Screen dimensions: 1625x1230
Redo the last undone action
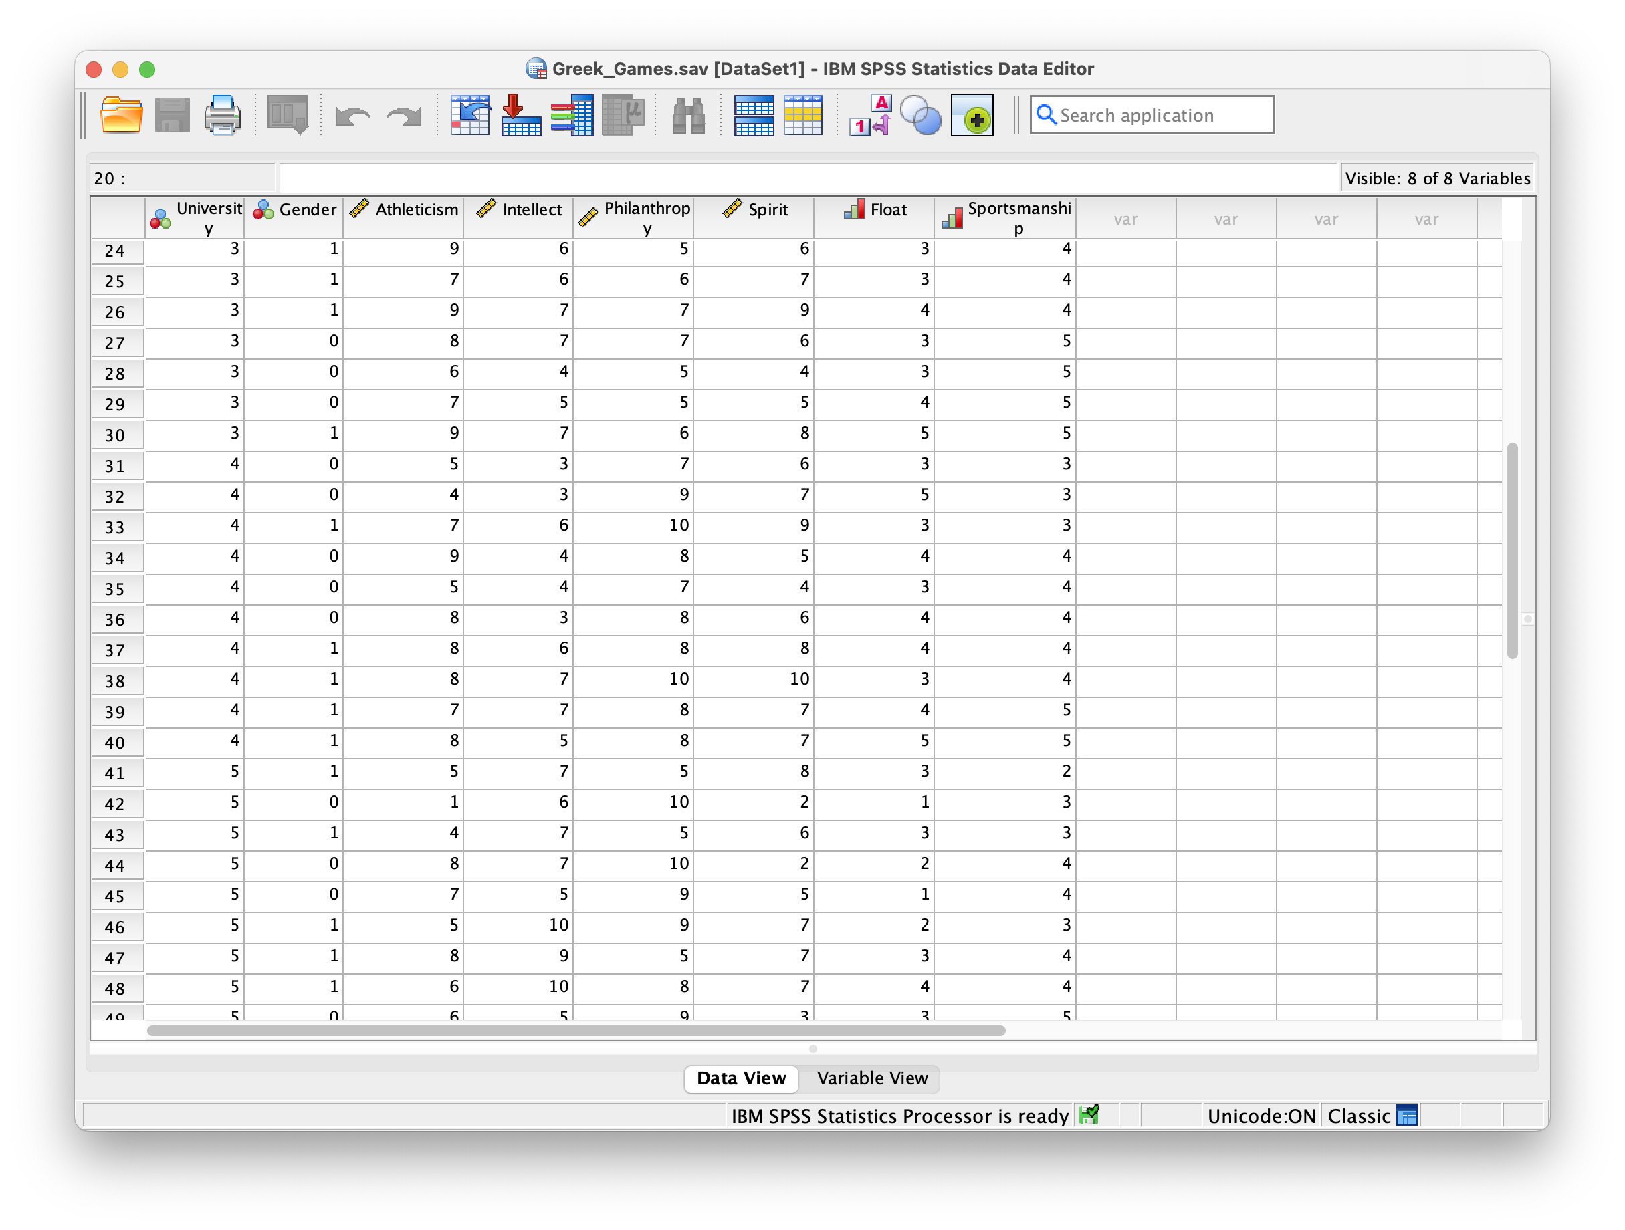(403, 114)
